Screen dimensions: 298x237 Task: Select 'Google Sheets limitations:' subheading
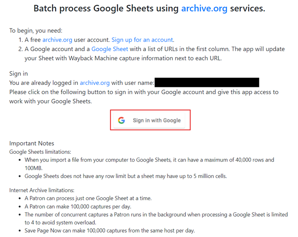40,152
